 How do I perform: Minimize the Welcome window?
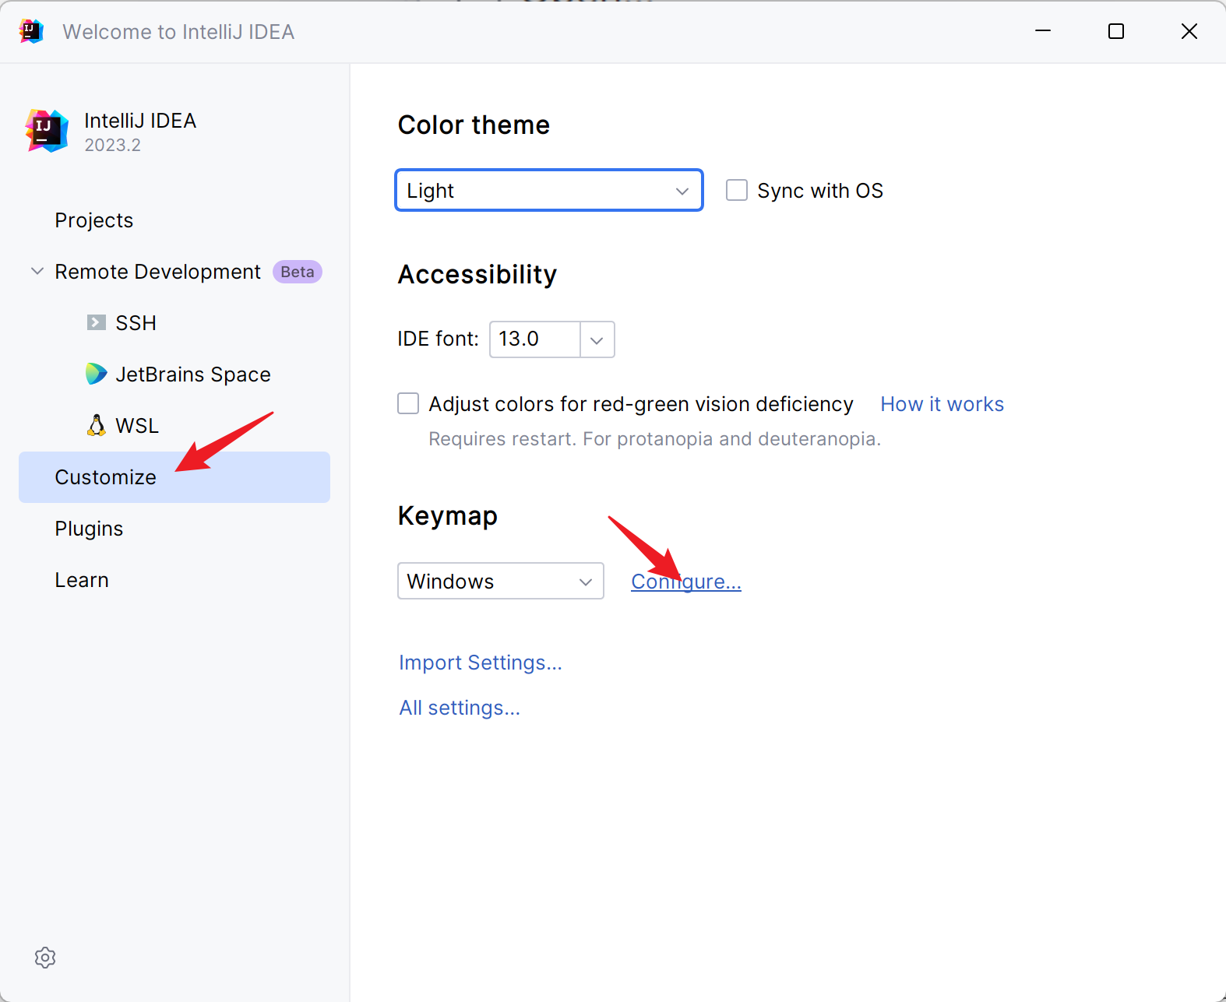click(x=1043, y=31)
